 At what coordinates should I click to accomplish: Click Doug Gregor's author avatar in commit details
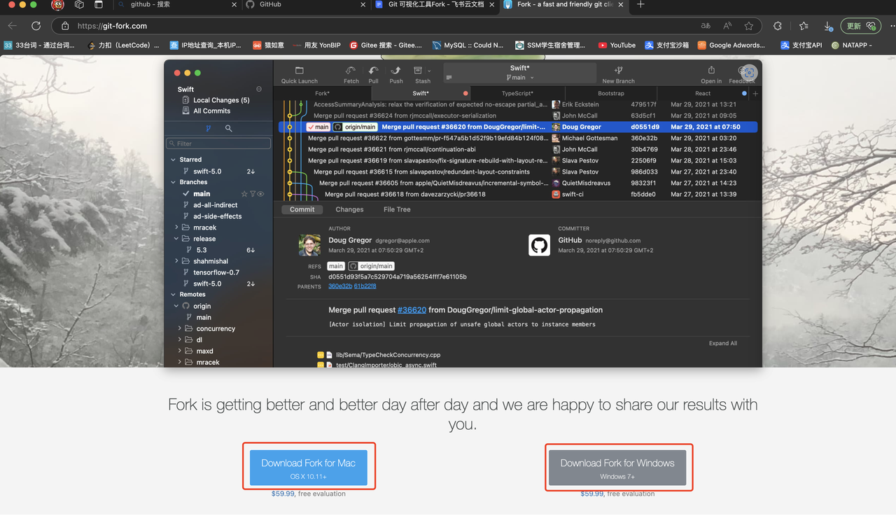(x=309, y=245)
